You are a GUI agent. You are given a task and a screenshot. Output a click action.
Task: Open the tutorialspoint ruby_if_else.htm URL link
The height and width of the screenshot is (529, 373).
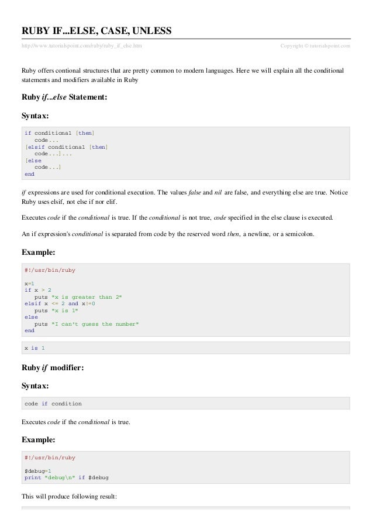(x=81, y=46)
